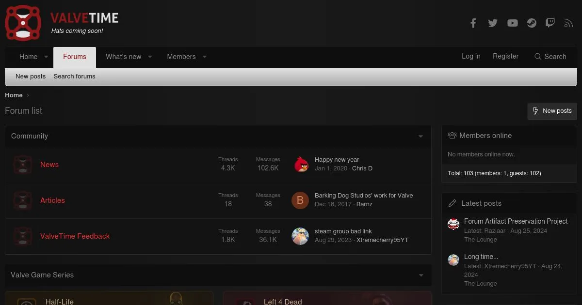582x305 pixels.
Task: Select Search forums in the sub-navigation
Action: (x=74, y=76)
